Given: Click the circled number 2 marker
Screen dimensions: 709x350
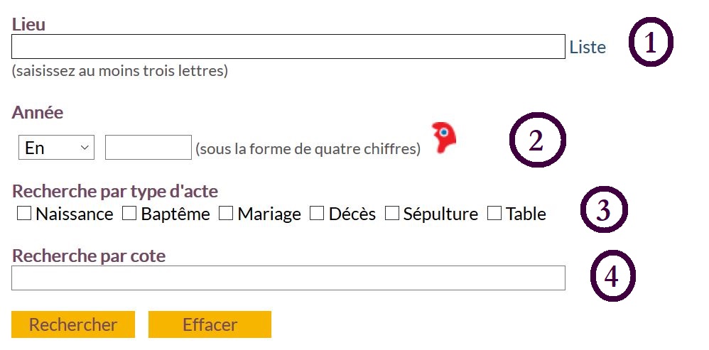Looking at the screenshot, I should pos(537,140).
